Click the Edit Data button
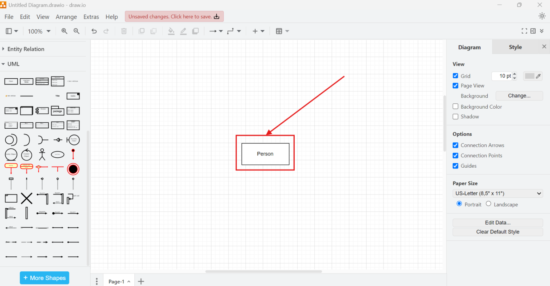Viewport: 550px width, 286px height. tap(497, 222)
